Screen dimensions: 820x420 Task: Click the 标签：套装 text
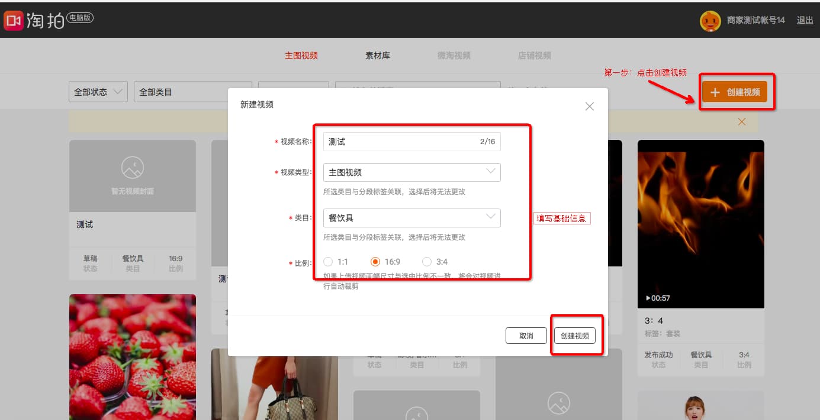coord(663,334)
